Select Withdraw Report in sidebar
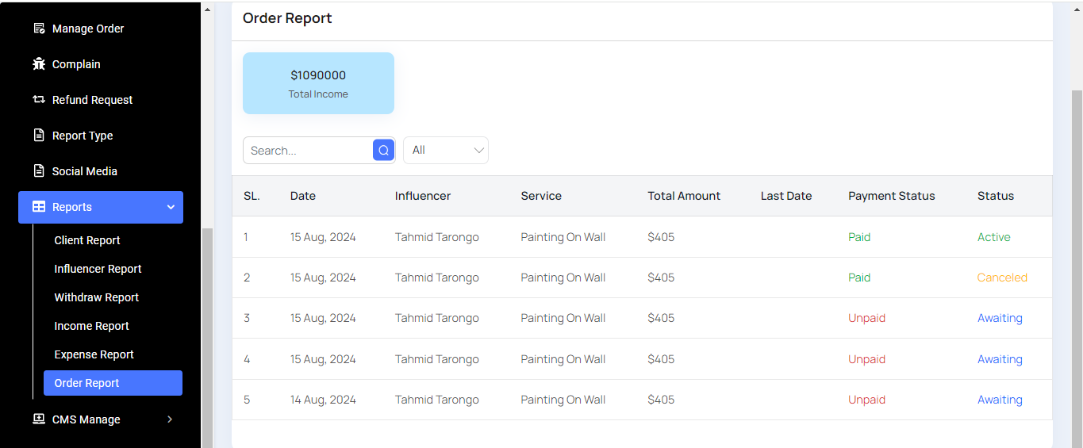 click(x=96, y=297)
